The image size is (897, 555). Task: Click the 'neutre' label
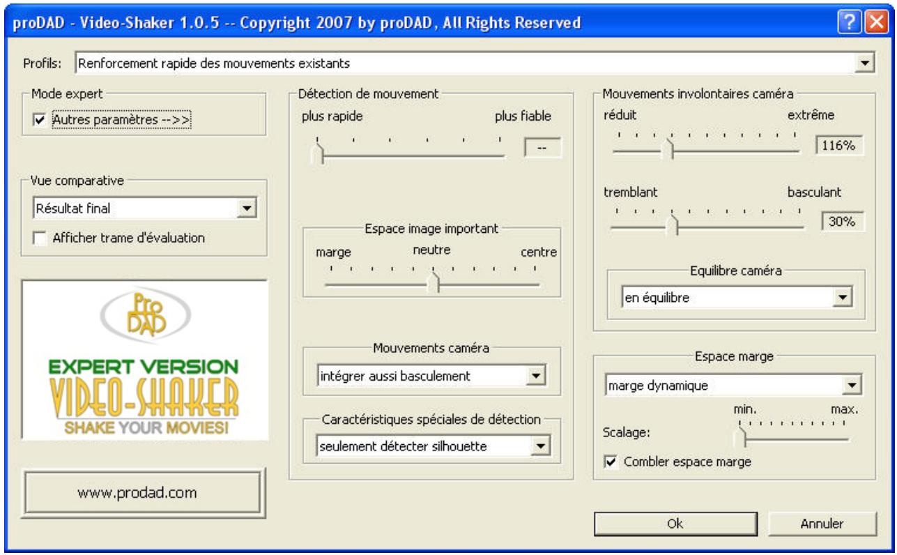(x=431, y=249)
